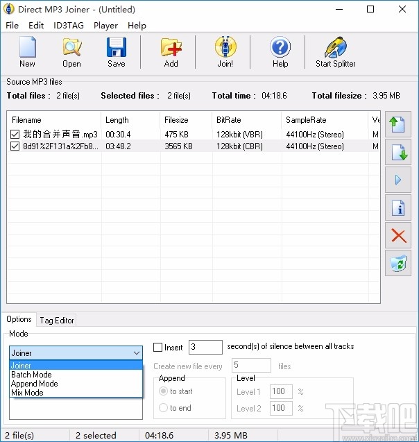
Task: Sort by the SampleRate column header
Action: click(325, 120)
